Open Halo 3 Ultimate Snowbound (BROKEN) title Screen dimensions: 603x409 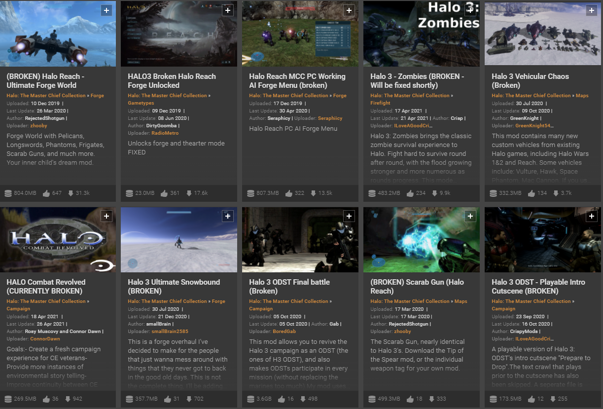click(x=174, y=287)
